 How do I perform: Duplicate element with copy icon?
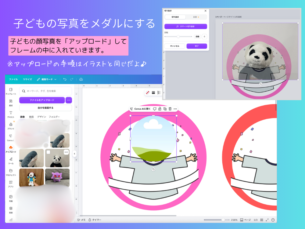(165, 109)
